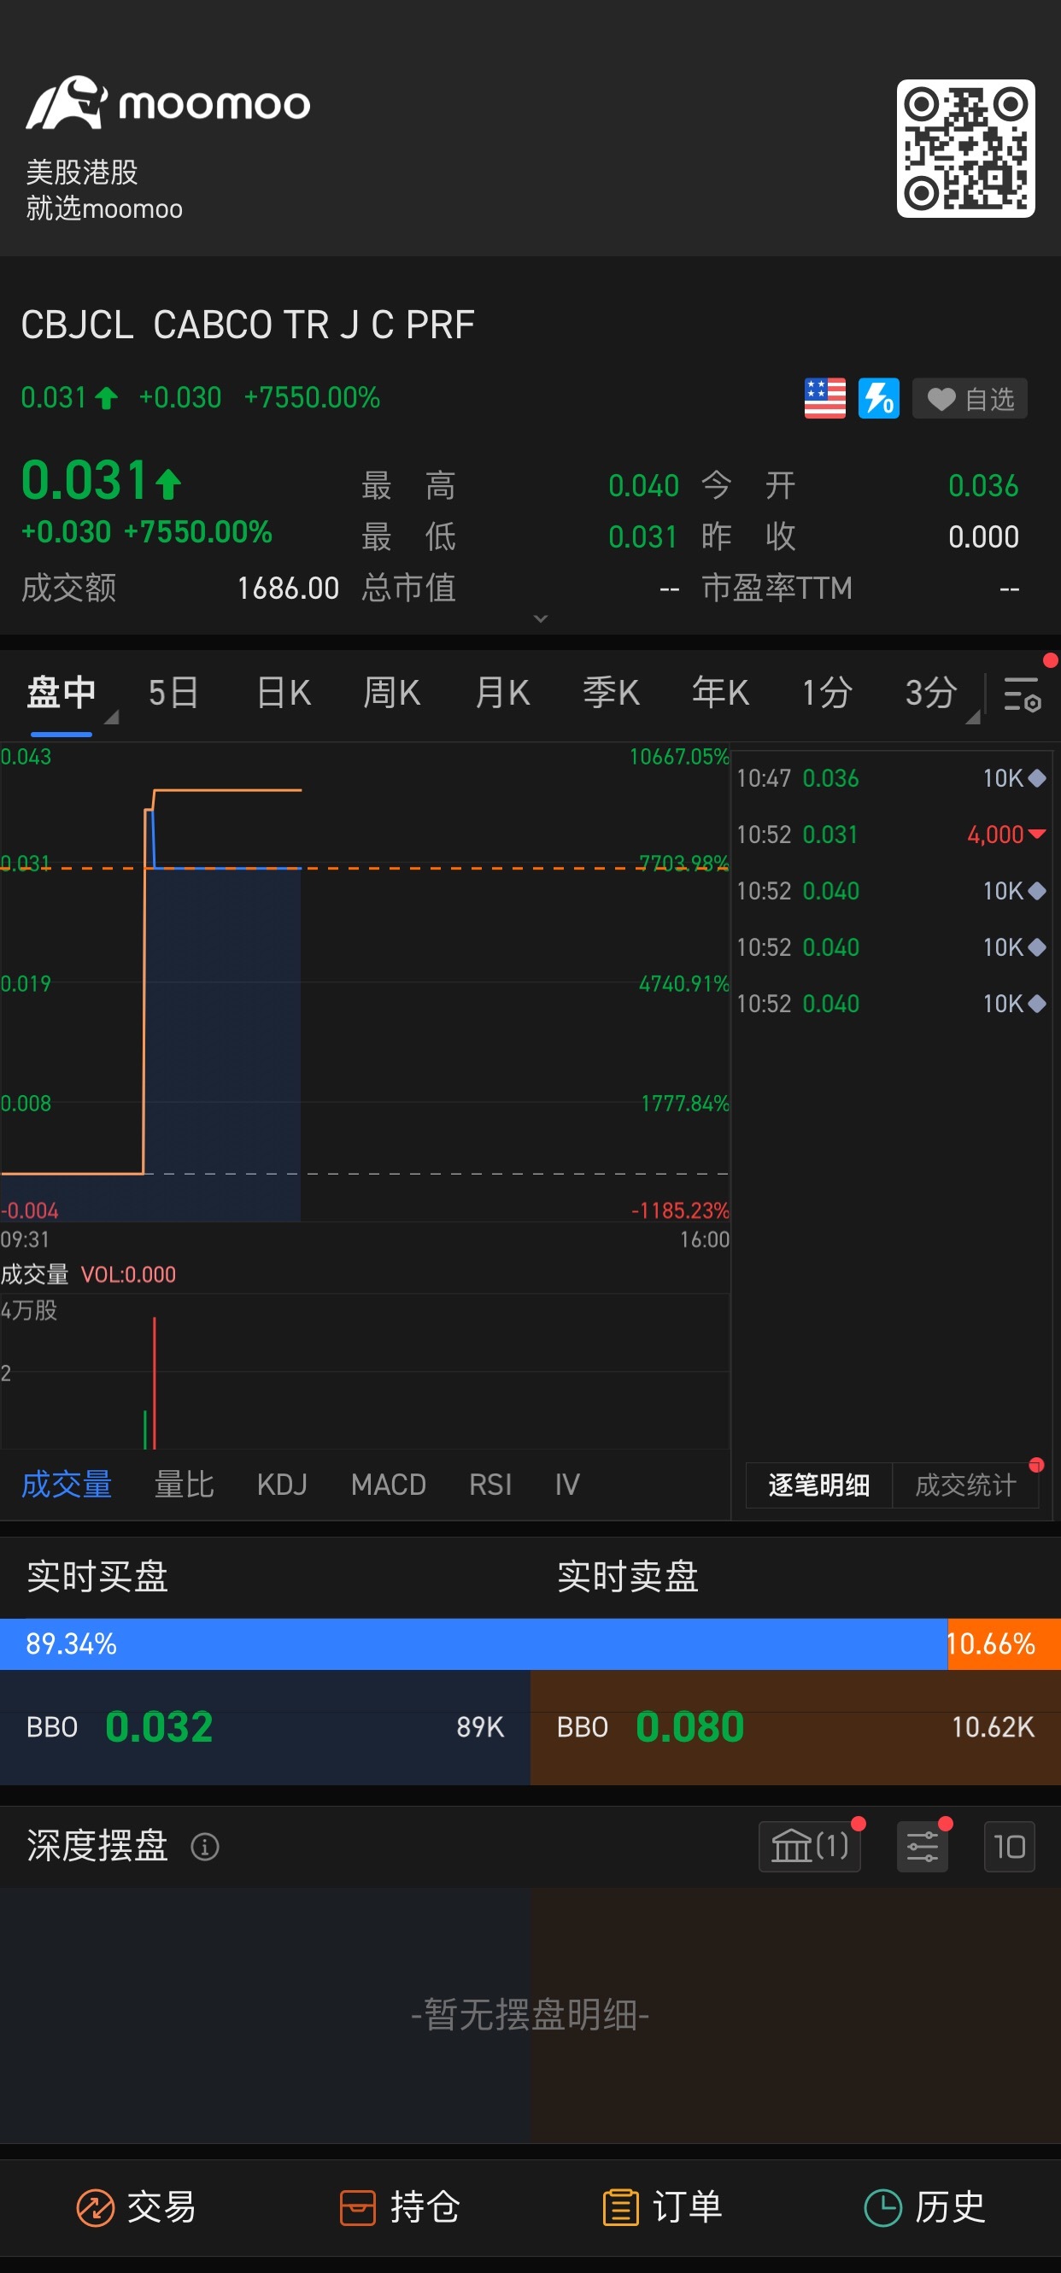Open the 5日 chart tab
1061x2273 pixels.
coord(173,693)
